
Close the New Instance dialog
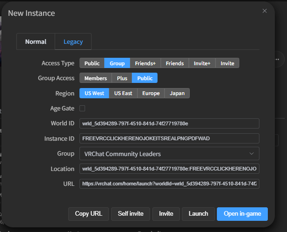(265, 11)
